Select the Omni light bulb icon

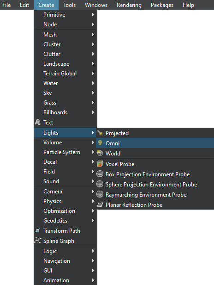point(100,143)
